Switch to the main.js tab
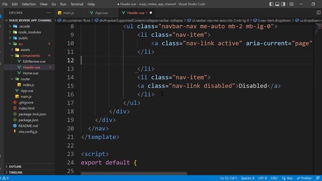 point(69,13)
